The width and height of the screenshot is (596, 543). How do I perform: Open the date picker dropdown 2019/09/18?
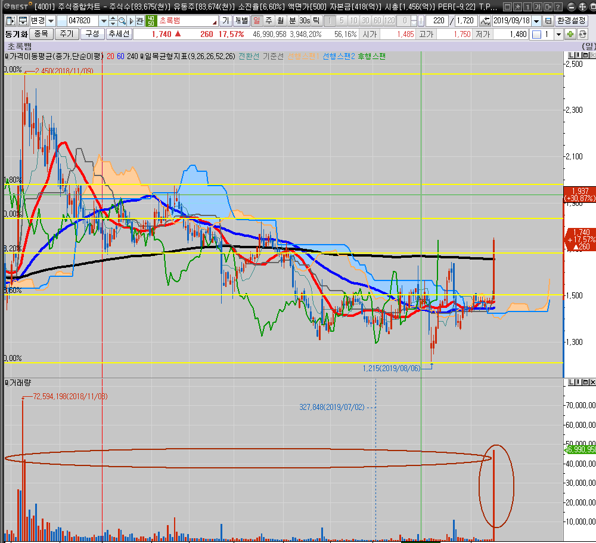coord(536,20)
